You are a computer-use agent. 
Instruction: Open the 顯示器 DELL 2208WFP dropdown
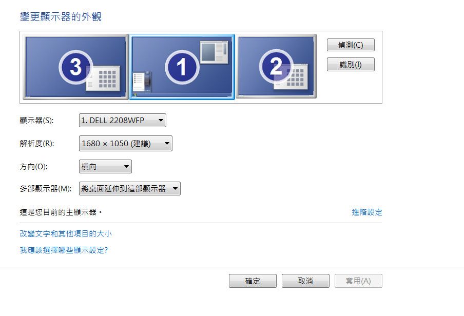click(x=123, y=121)
